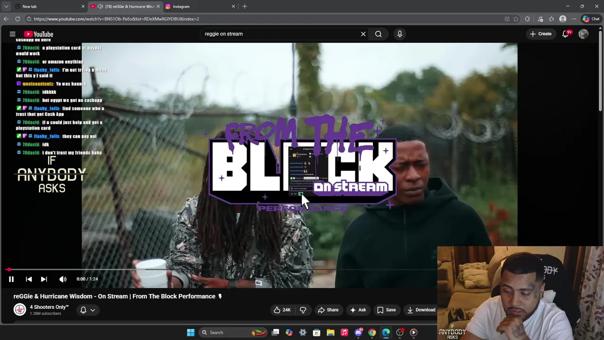
Task: Open Microsoft Store on the taskbar
Action: 317,332
